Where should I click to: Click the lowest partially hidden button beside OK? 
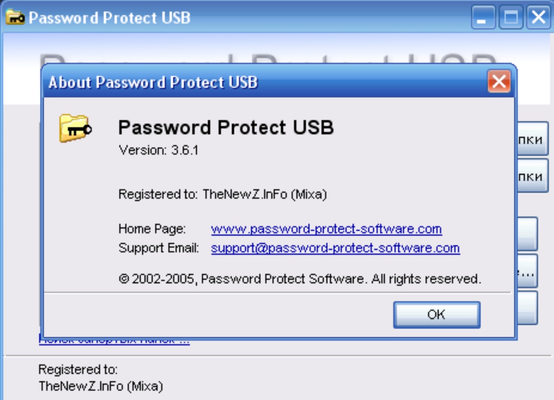(527, 308)
